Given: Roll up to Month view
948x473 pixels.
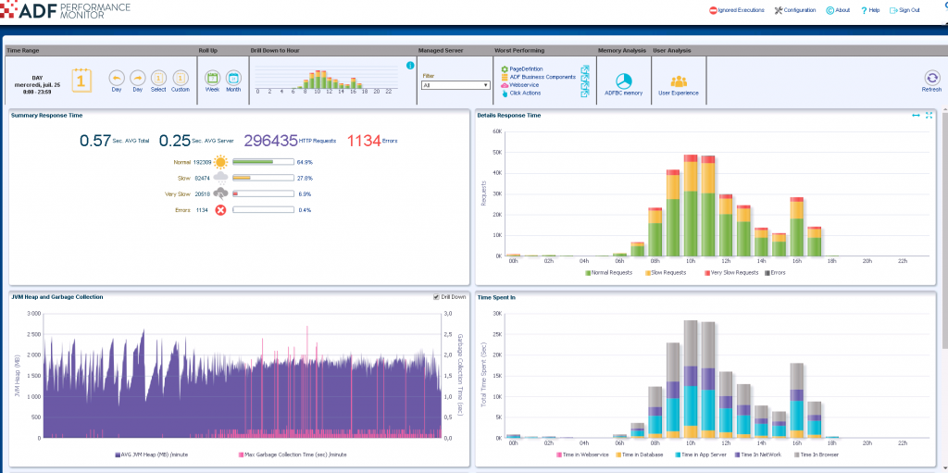Looking at the screenshot, I should click(x=233, y=79).
